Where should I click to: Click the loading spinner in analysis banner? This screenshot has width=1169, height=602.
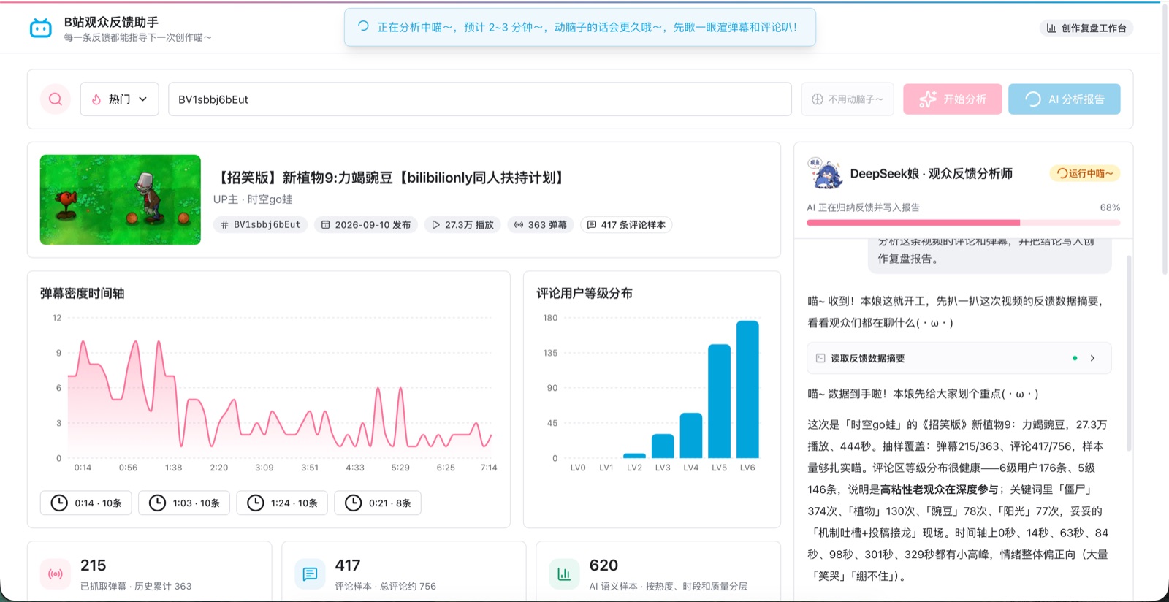tap(363, 26)
